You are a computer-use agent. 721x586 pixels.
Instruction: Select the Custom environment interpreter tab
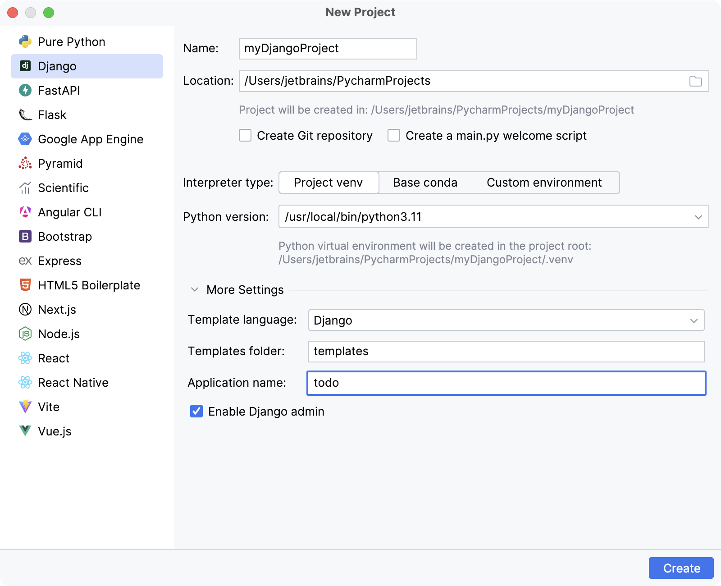point(544,183)
